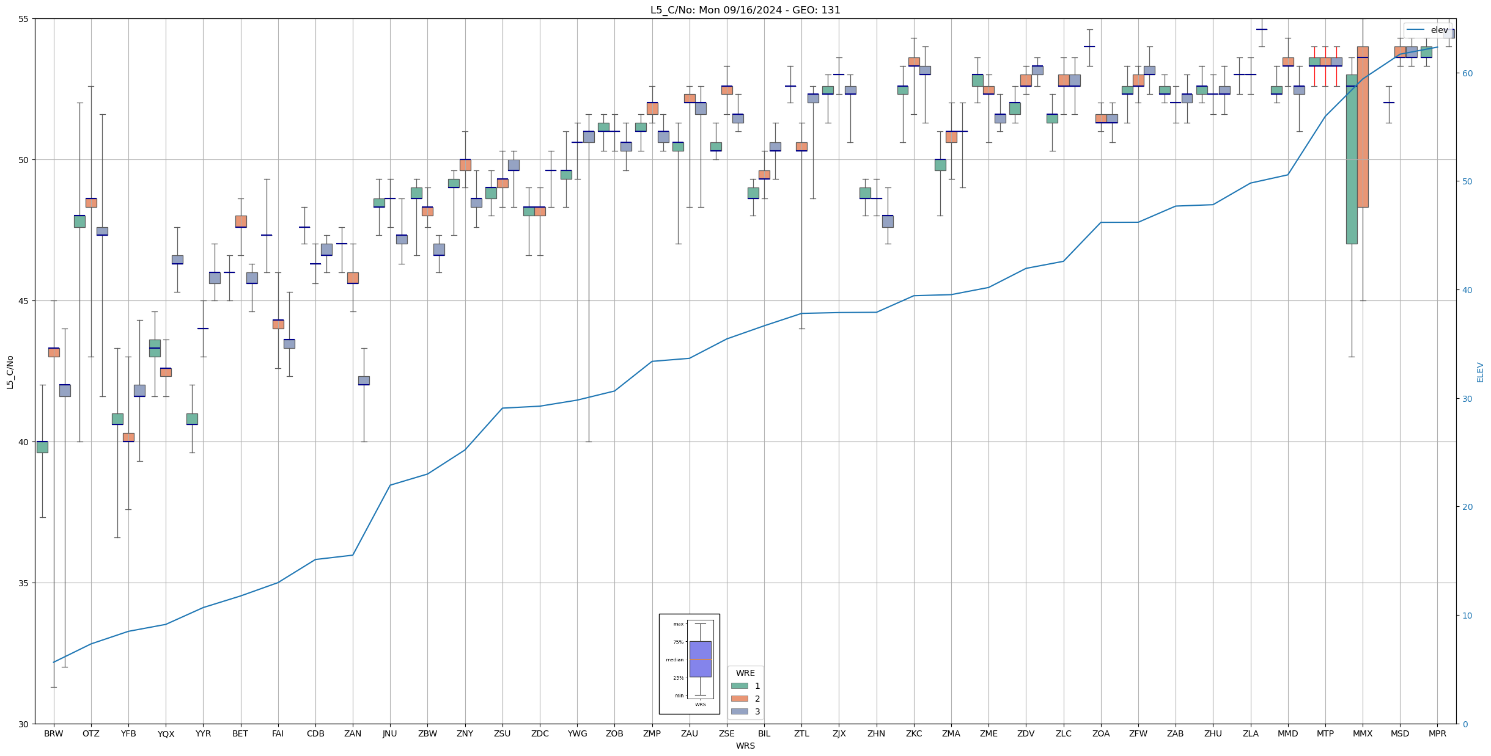Screen dimensions: 1491x756
Task: Click the ZLC x-axis label
Action: (x=1064, y=733)
